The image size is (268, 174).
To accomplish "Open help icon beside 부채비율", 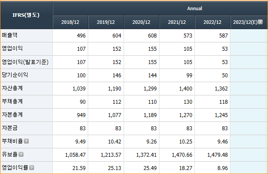I will tap(26, 141).
